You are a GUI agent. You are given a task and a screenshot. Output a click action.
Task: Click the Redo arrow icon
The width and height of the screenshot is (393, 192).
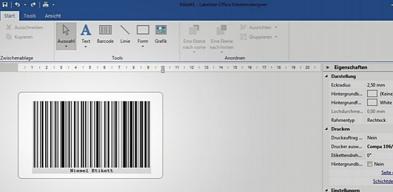pyautogui.click(x=33, y=4)
